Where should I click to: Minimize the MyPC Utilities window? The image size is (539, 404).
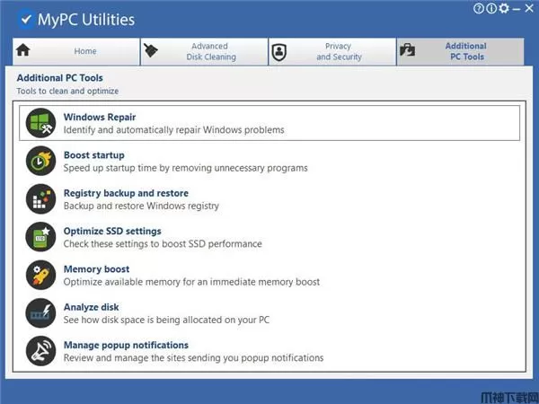click(517, 10)
